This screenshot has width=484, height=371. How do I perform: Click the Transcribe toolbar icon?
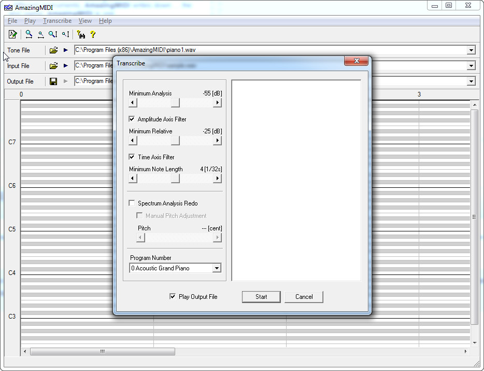point(12,34)
